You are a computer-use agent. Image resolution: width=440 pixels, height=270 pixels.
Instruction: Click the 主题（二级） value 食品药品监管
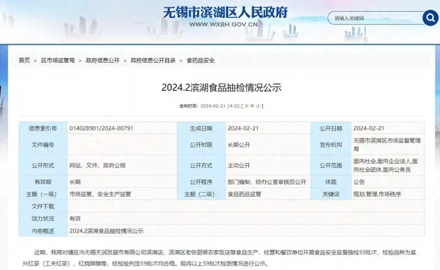[244, 194]
